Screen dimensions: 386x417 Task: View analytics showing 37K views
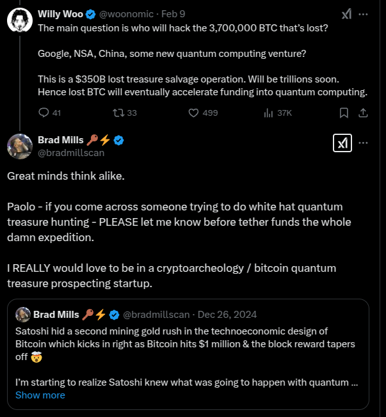(x=278, y=113)
